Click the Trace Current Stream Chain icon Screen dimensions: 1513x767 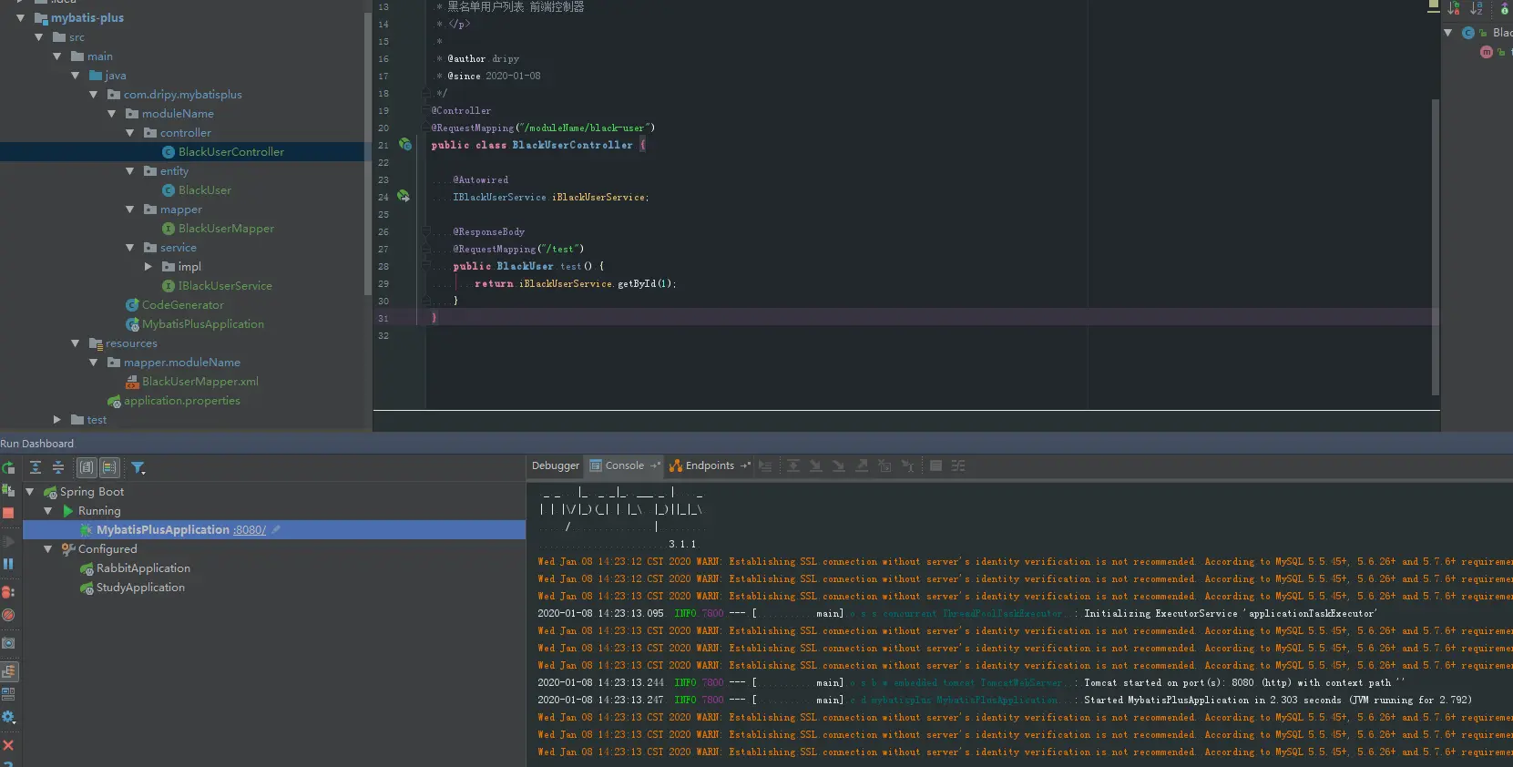(x=958, y=465)
